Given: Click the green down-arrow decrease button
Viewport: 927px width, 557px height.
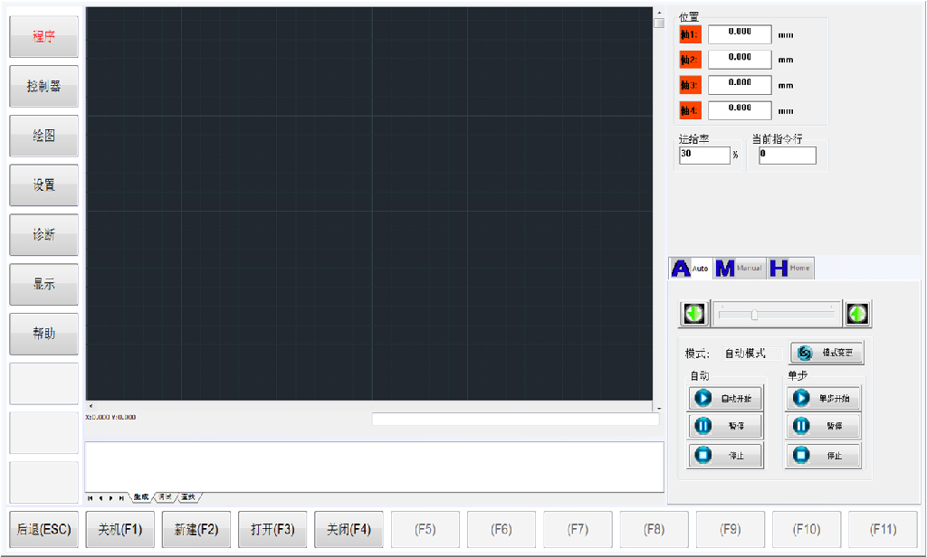Looking at the screenshot, I should point(694,314).
